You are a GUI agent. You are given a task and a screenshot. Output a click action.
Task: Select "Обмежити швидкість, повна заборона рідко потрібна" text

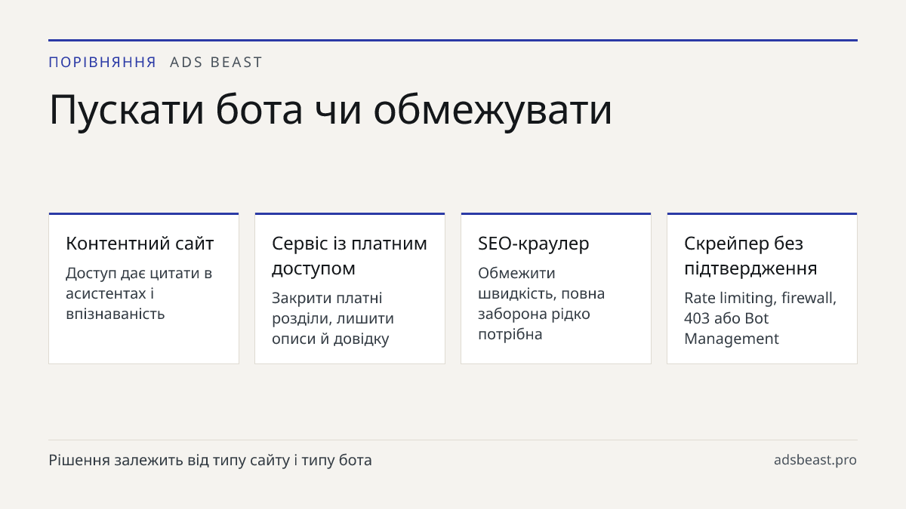pyautogui.click(x=541, y=303)
